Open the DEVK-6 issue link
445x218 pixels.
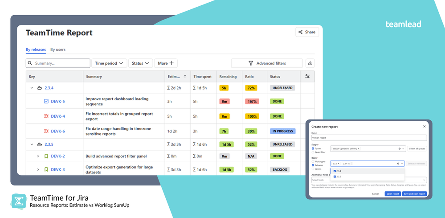click(58, 131)
